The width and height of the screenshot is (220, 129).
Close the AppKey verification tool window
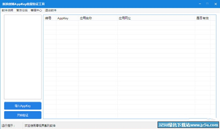click(216, 4)
